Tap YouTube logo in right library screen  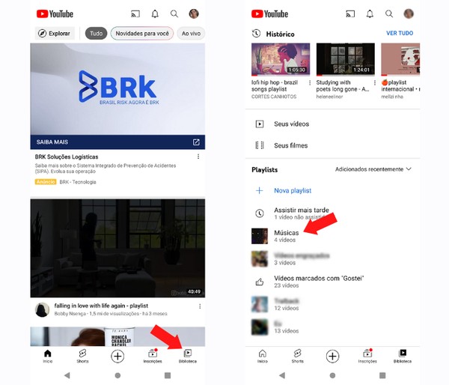pos(269,13)
